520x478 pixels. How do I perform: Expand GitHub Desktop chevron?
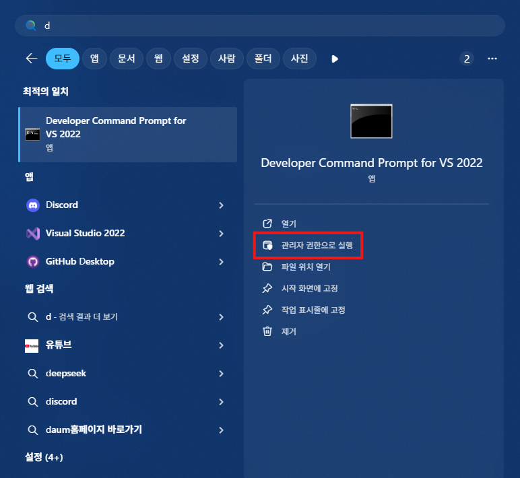click(x=221, y=262)
